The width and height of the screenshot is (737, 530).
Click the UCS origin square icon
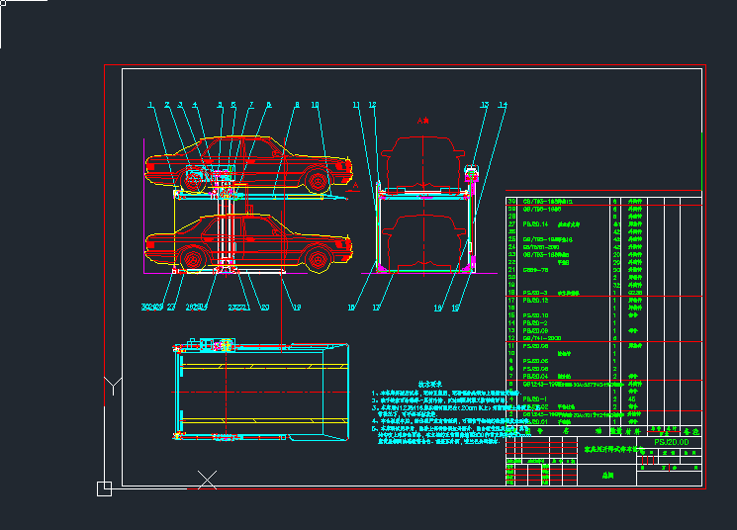pos(103,487)
